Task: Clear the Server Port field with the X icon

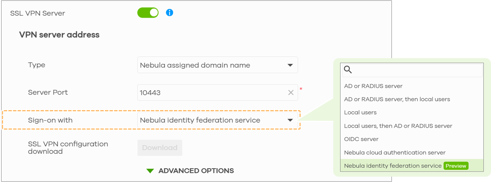Action: pos(291,93)
